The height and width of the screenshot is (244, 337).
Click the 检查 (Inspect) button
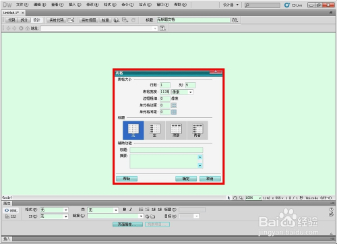click(105, 20)
